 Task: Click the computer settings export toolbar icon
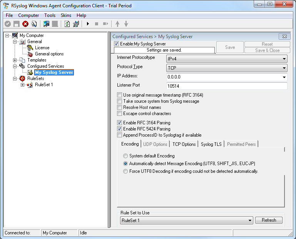click(x=76, y=24)
